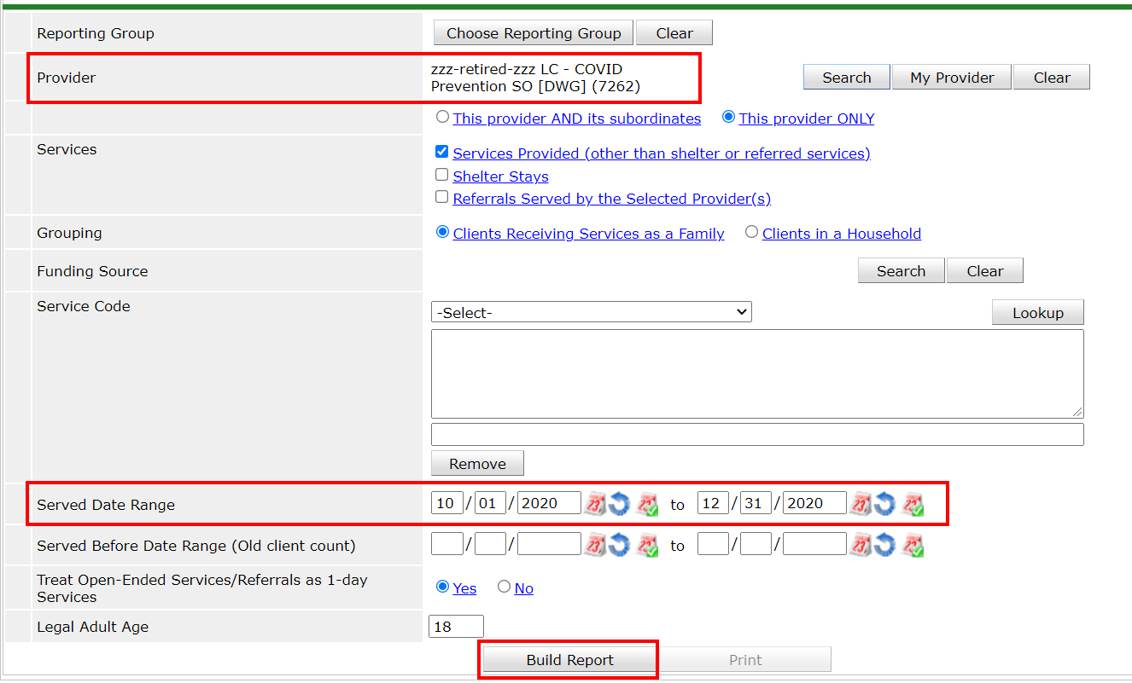
Task: Select 'This provider AND its subordinates' radio
Action: [442, 117]
